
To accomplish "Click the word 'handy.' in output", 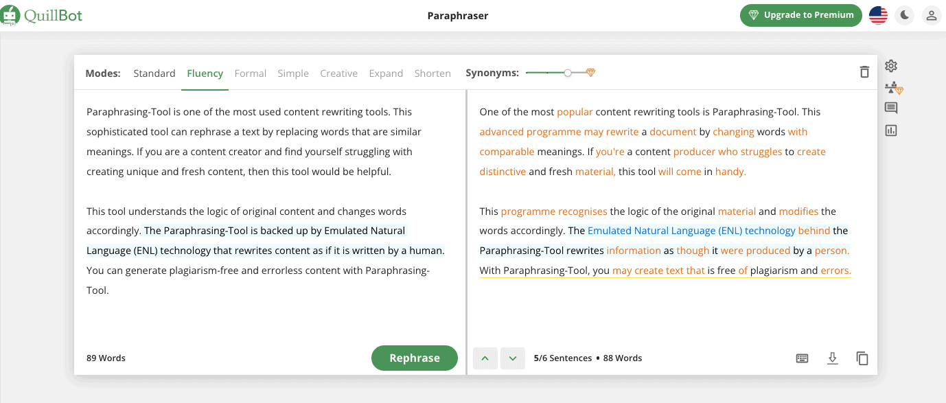I will click(730, 172).
